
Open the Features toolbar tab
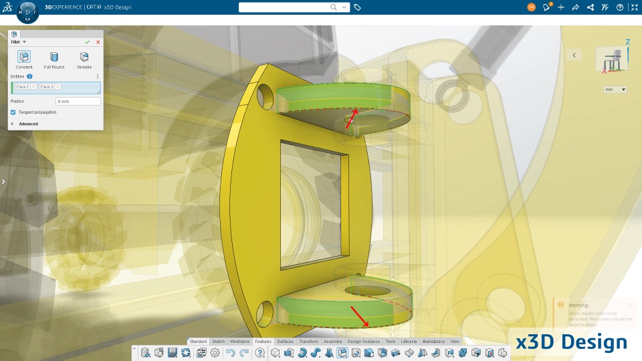(263, 342)
